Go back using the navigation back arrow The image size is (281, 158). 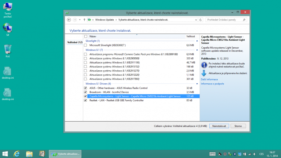69,20
